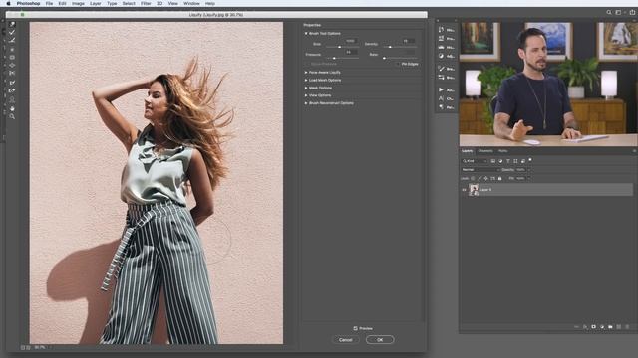Click the Create new layer icon
The width and height of the screenshot is (638, 358).
618,327
